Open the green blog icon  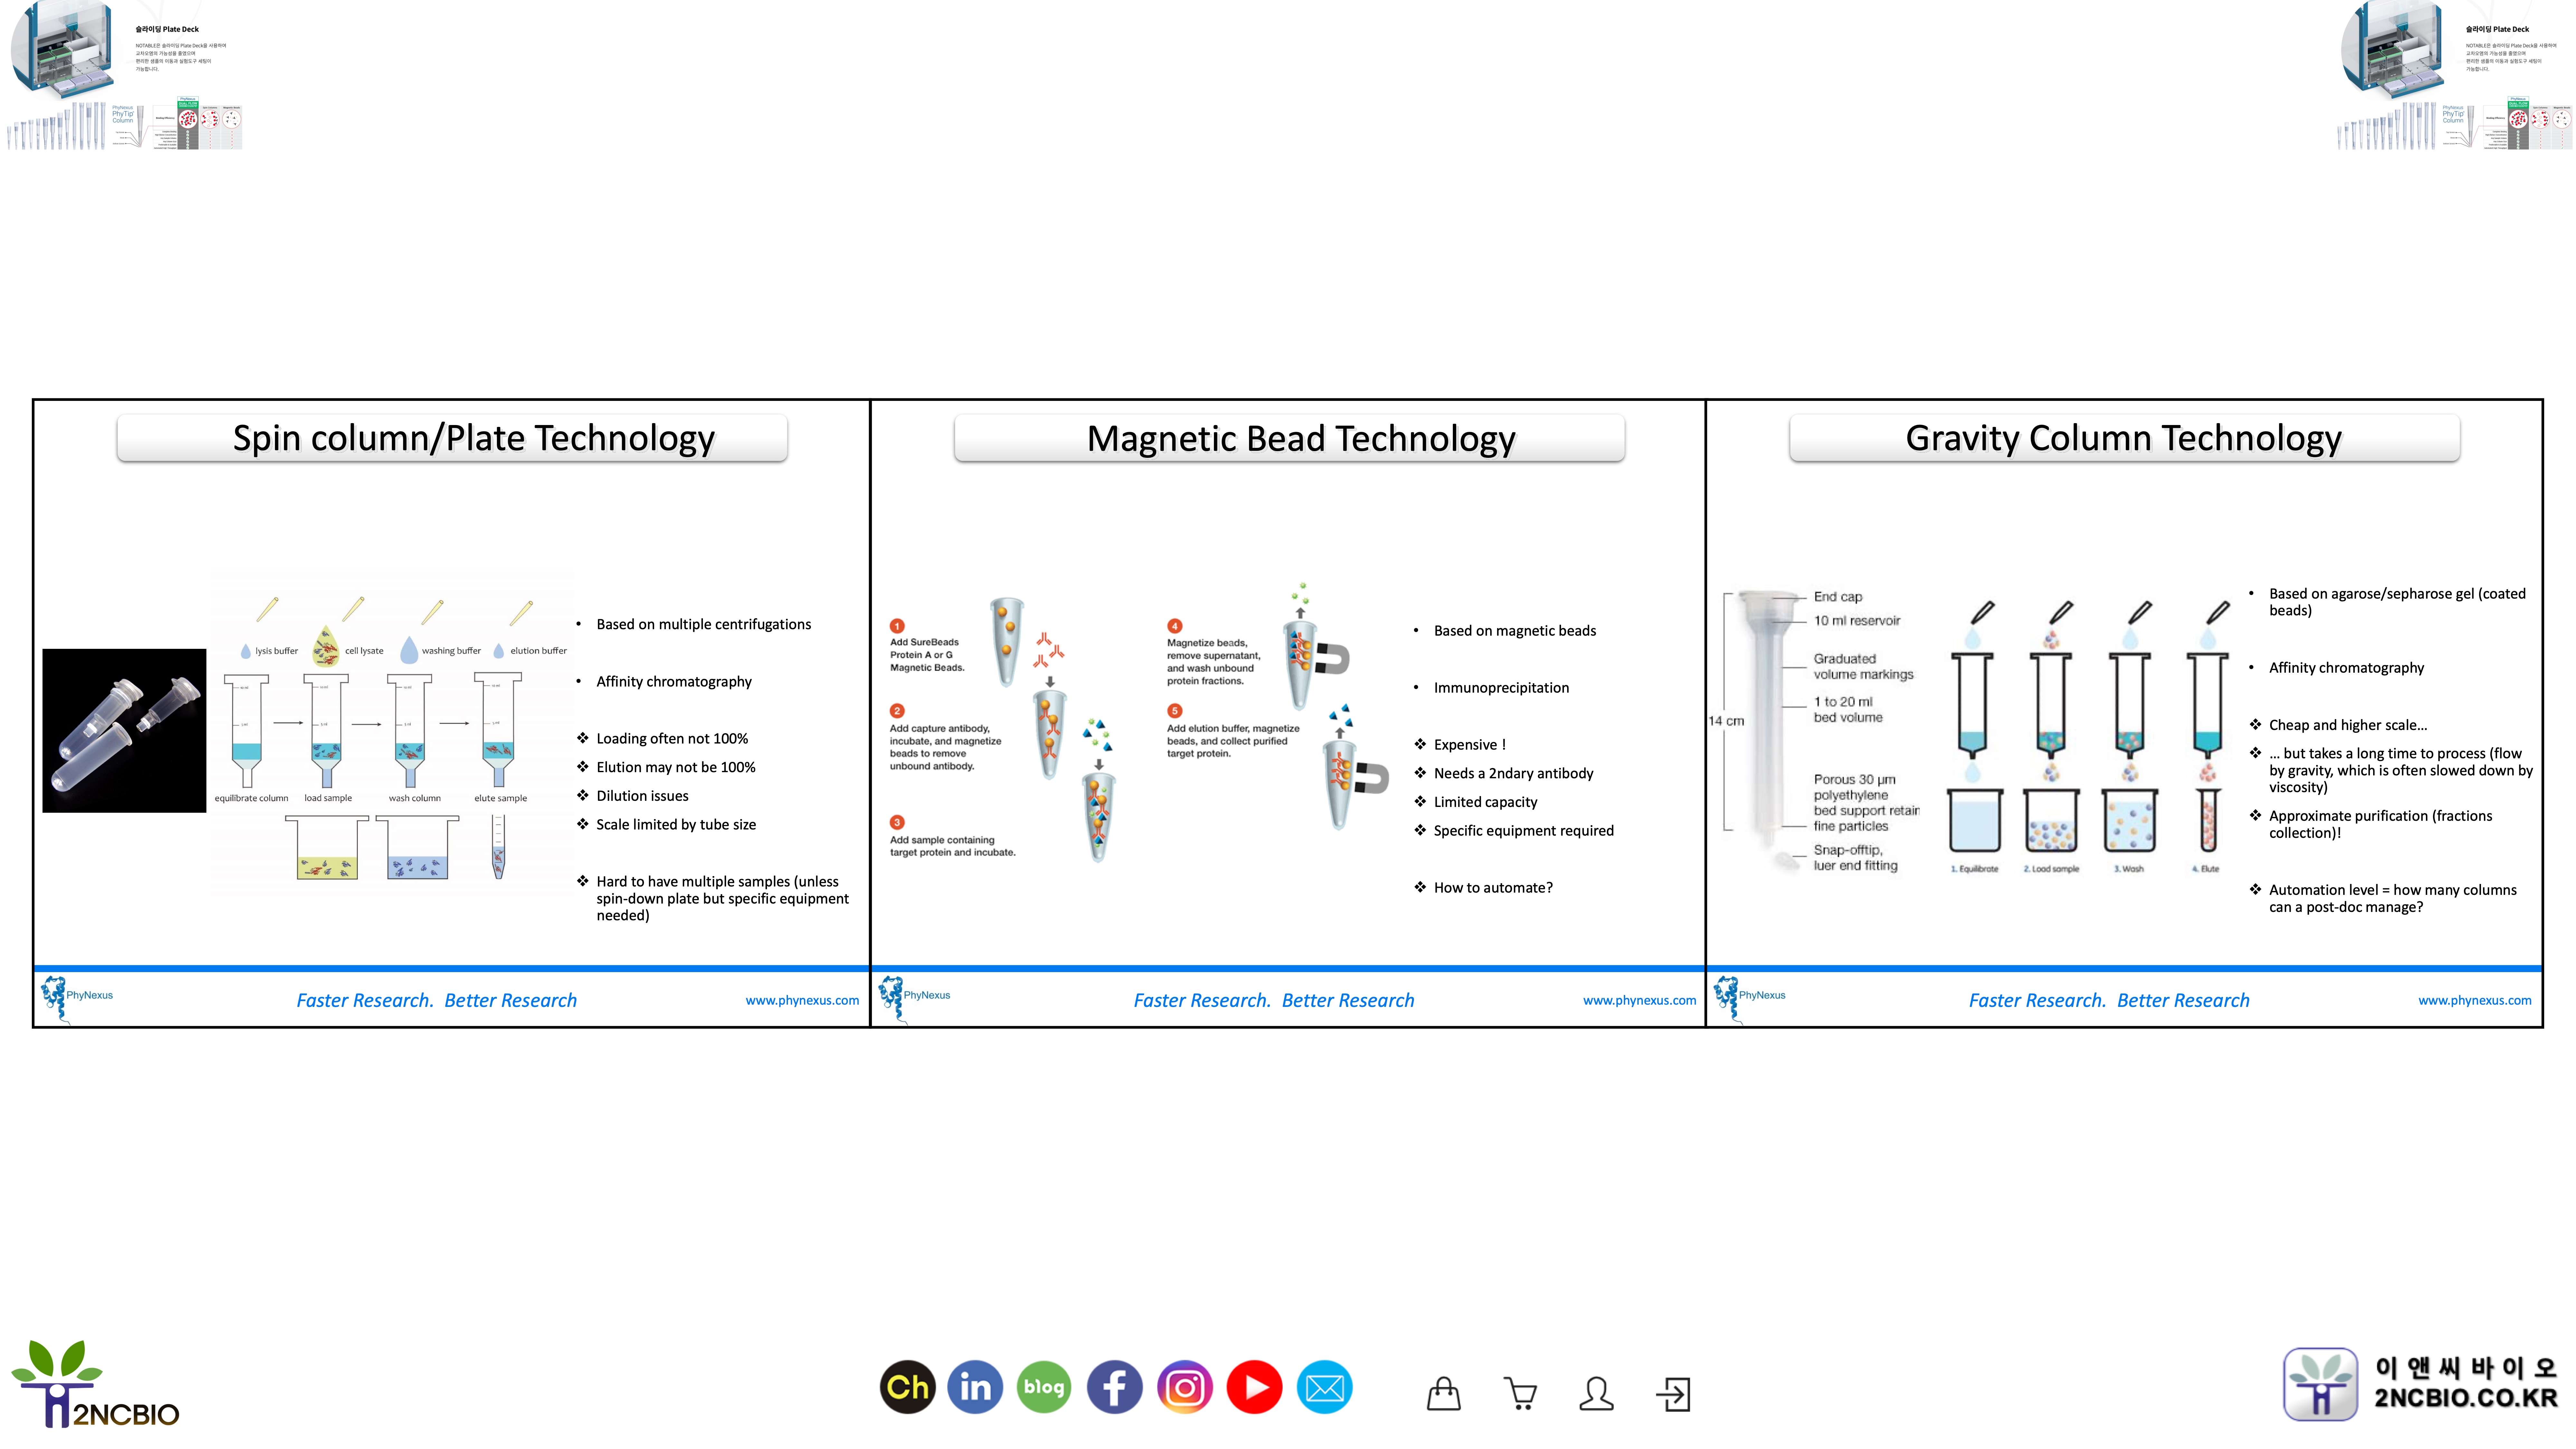click(x=1044, y=1387)
